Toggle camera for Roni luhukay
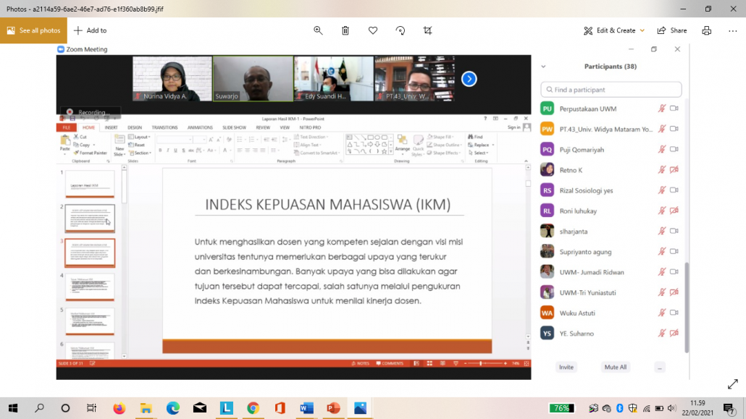This screenshot has height=419, width=746. (x=674, y=211)
